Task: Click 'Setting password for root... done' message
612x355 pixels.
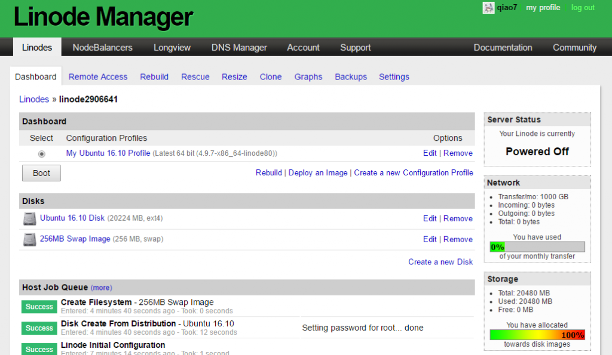Action: pyautogui.click(x=363, y=328)
